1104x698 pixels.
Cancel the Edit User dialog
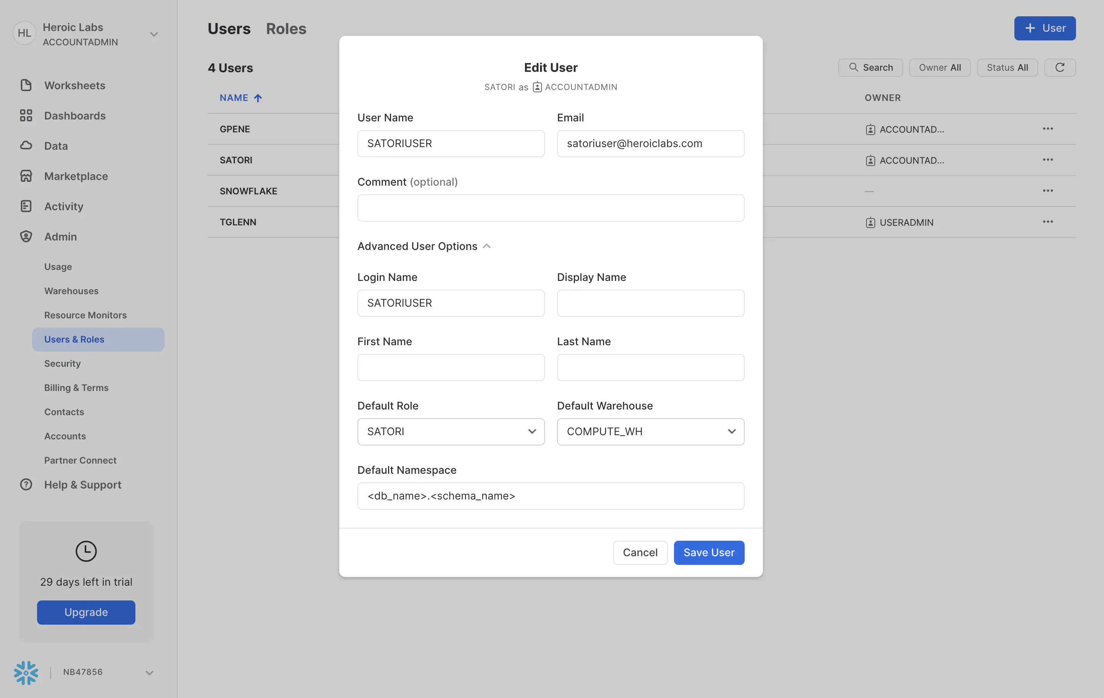640,552
